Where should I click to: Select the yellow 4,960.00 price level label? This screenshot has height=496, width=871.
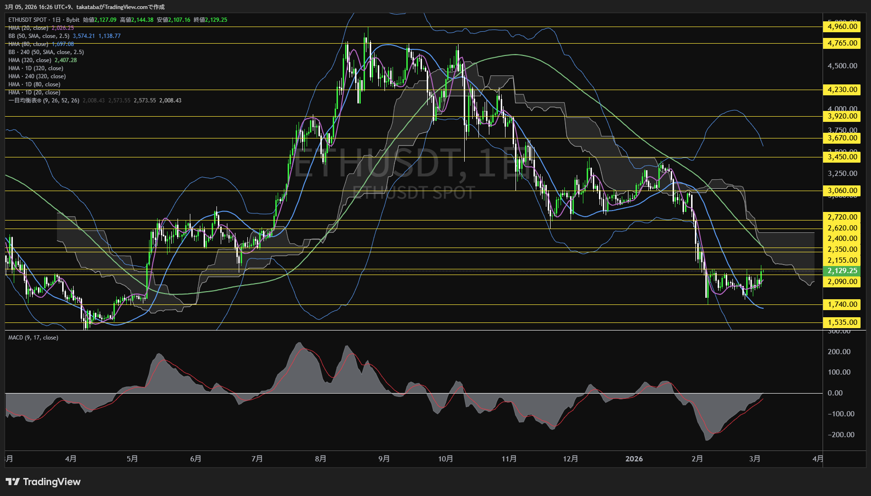(842, 27)
